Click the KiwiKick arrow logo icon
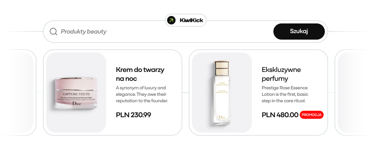Image resolution: width=371 pixels, height=156 pixels. [x=171, y=20]
